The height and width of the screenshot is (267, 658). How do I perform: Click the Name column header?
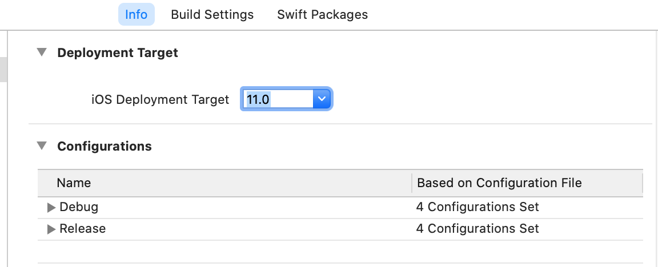click(x=74, y=183)
